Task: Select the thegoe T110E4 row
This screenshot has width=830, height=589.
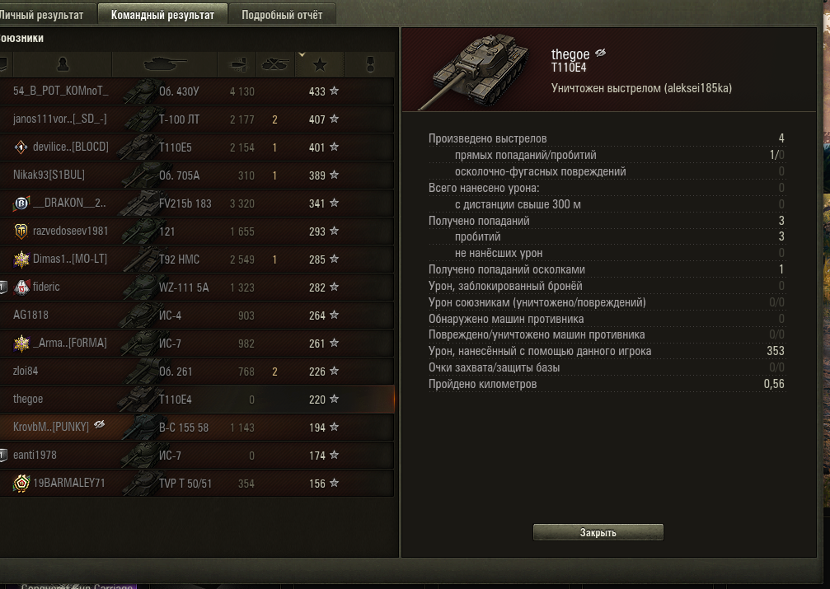Action: point(197,399)
